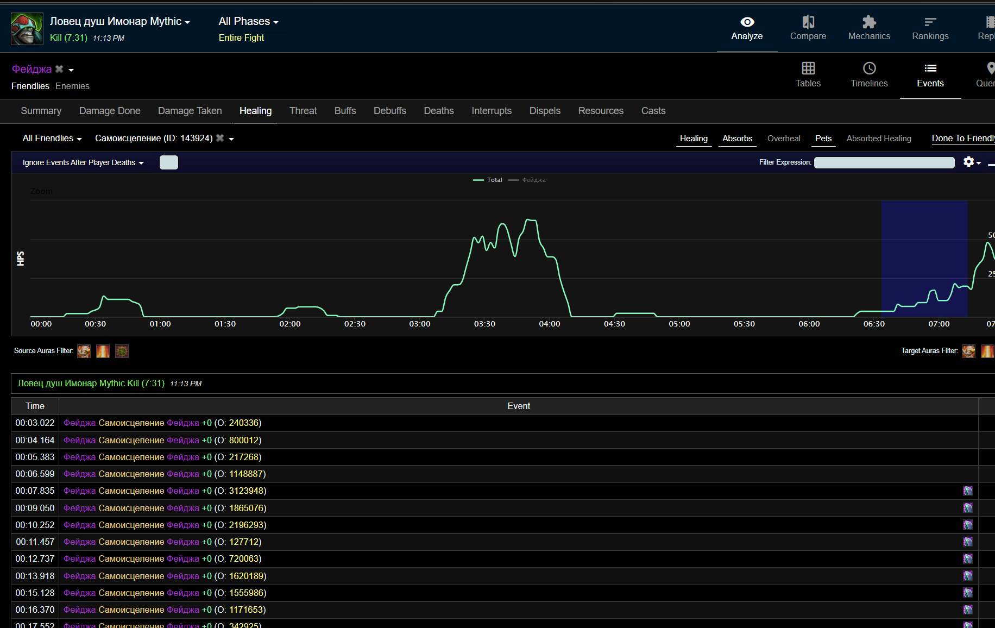Screen dimensions: 995x628
Task: Switch to the Timelines clock view
Action: pos(869,68)
